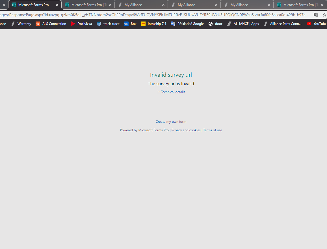
Task: Open the second Microsoft Forms Pro tab
Action: (88, 5)
